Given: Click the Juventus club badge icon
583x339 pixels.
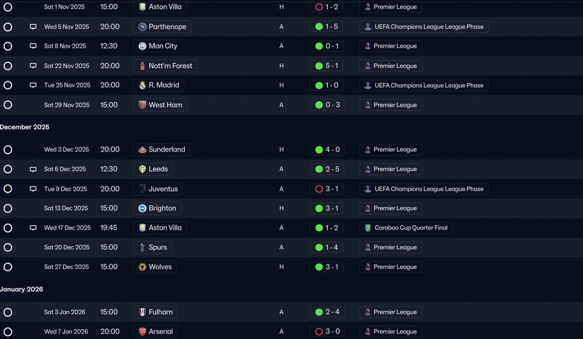Looking at the screenshot, I should pos(142,189).
